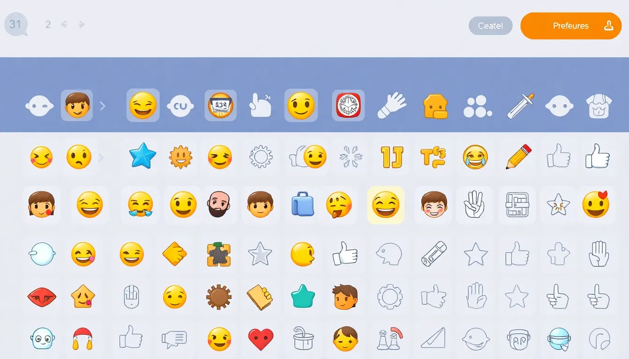This screenshot has height=359, width=629.
Task: Choose the smiley with red heart
Action: pos(596,204)
